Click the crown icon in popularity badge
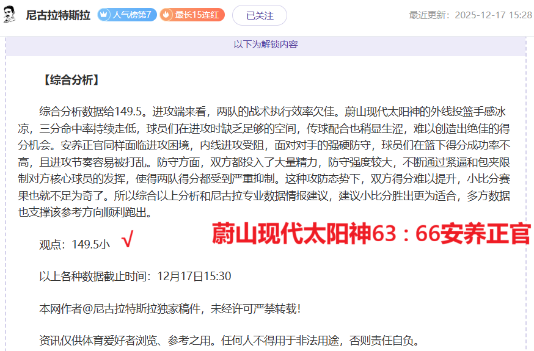Image resolution: width=534 pixels, height=351 pixels. tap(104, 15)
